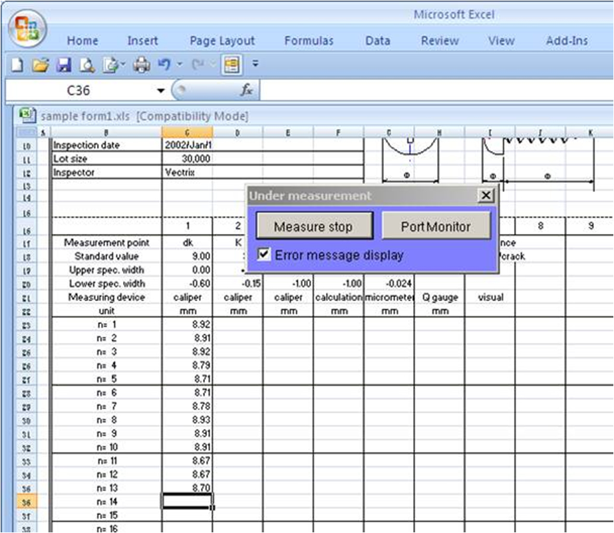Click the Standard value label
The width and height of the screenshot is (614, 533).
107,257
